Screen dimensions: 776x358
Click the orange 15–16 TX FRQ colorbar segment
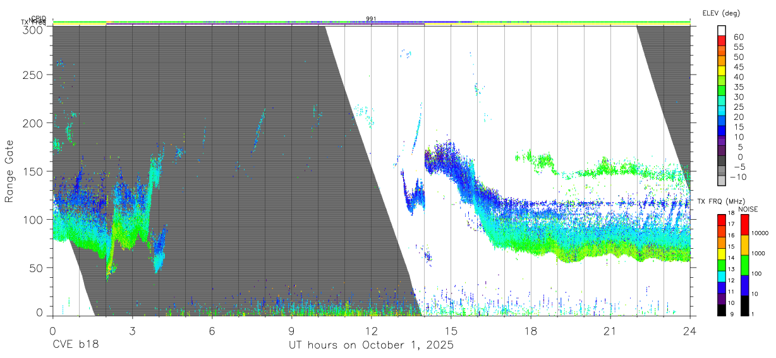tap(721, 242)
